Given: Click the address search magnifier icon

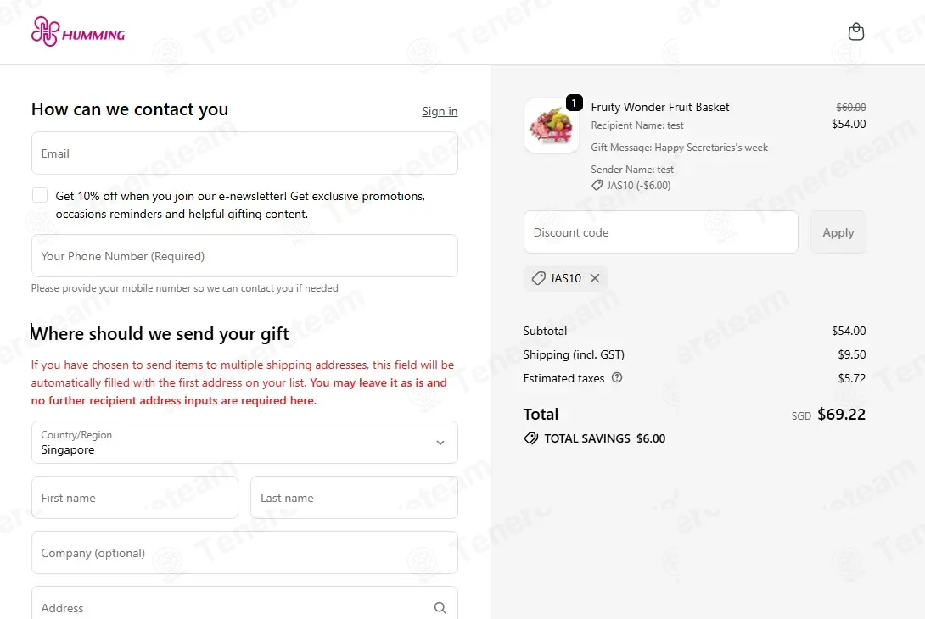Looking at the screenshot, I should (x=440, y=608).
